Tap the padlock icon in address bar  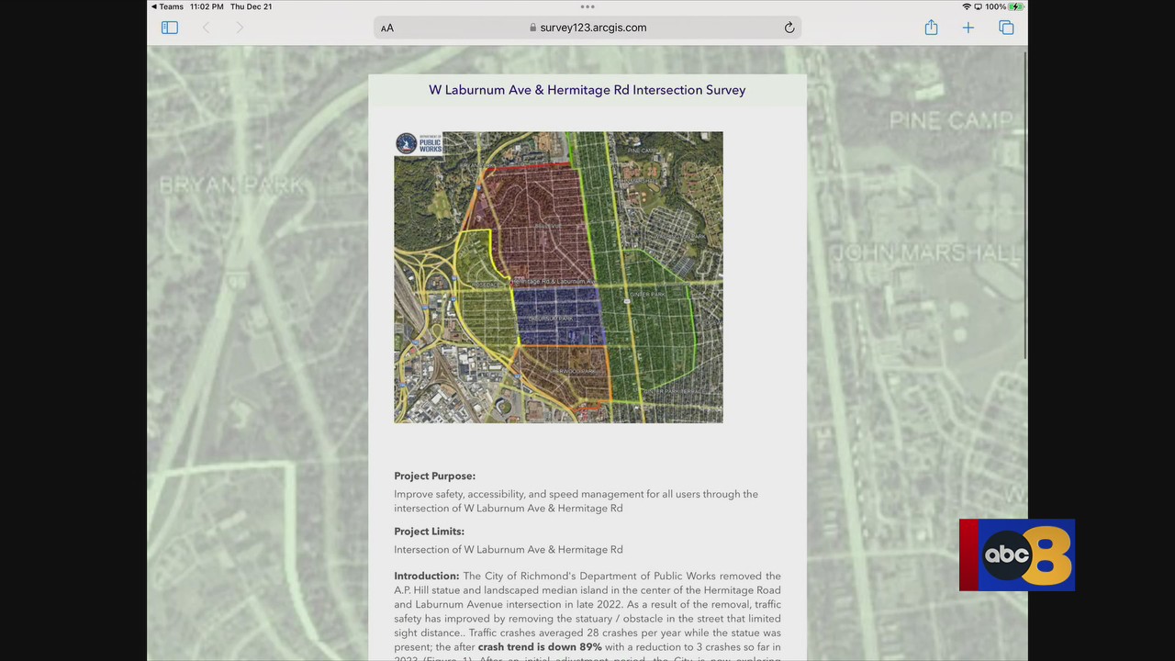click(533, 28)
